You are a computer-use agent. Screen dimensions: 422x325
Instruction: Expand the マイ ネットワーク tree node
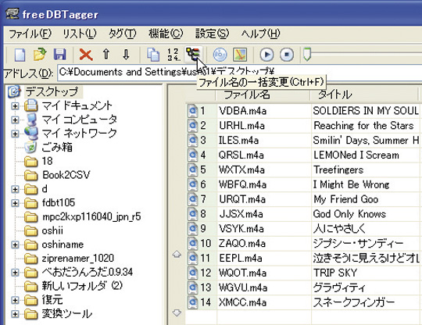[x=15, y=134]
